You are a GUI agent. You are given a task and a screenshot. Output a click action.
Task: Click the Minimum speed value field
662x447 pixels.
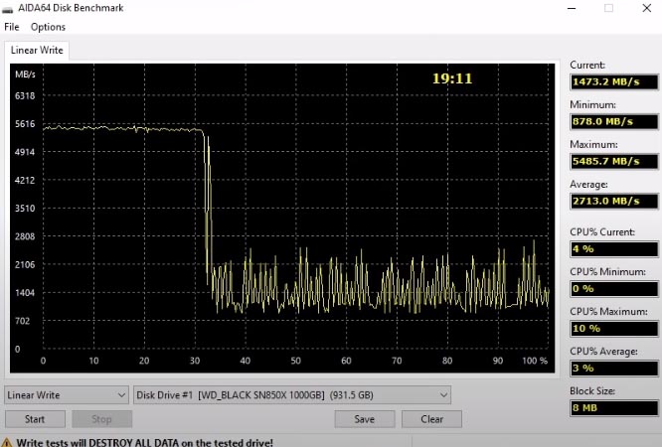613,121
